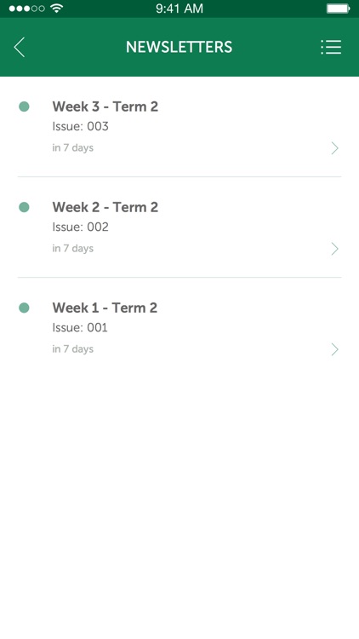The image size is (359, 639).
Task: Open the list menu icon
Action: point(331,47)
